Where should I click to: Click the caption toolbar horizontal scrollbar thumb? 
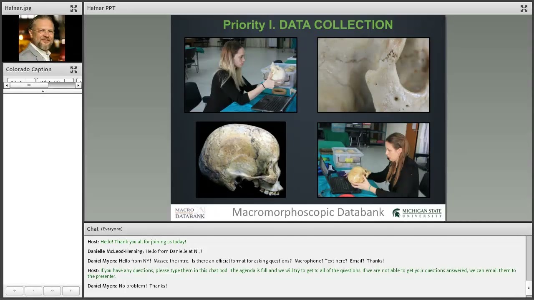(29, 85)
